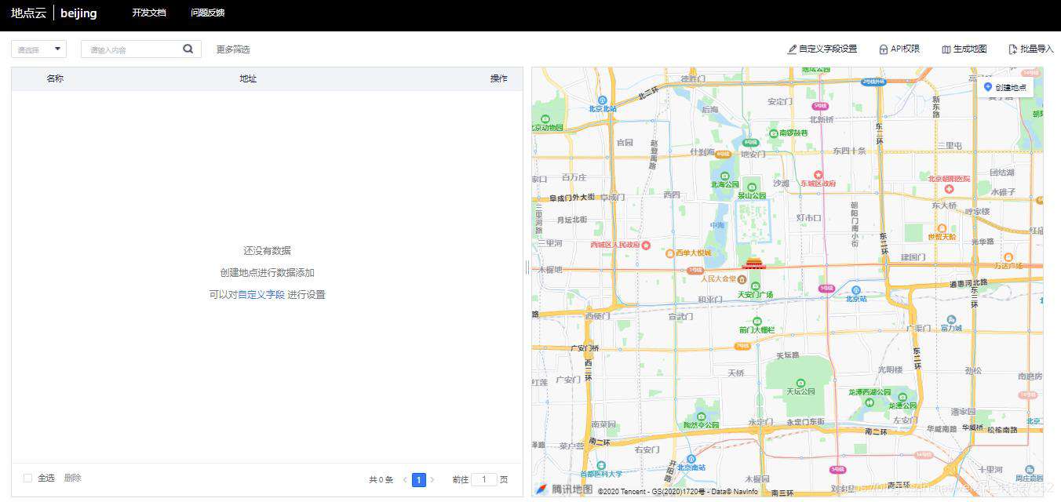Click the 前往 page number input
This screenshot has width=1061, height=502.
[484, 479]
